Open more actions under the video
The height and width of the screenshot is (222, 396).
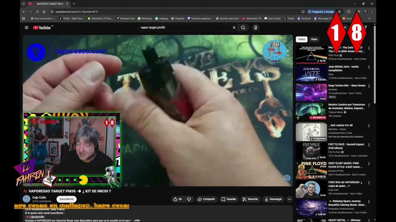tap(290, 199)
